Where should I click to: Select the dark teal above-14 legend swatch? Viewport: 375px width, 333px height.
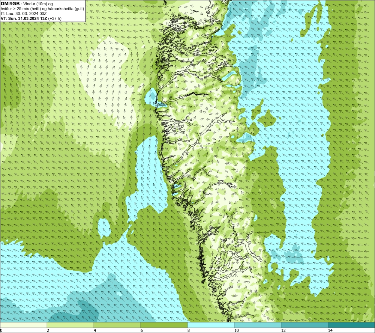(352, 325)
